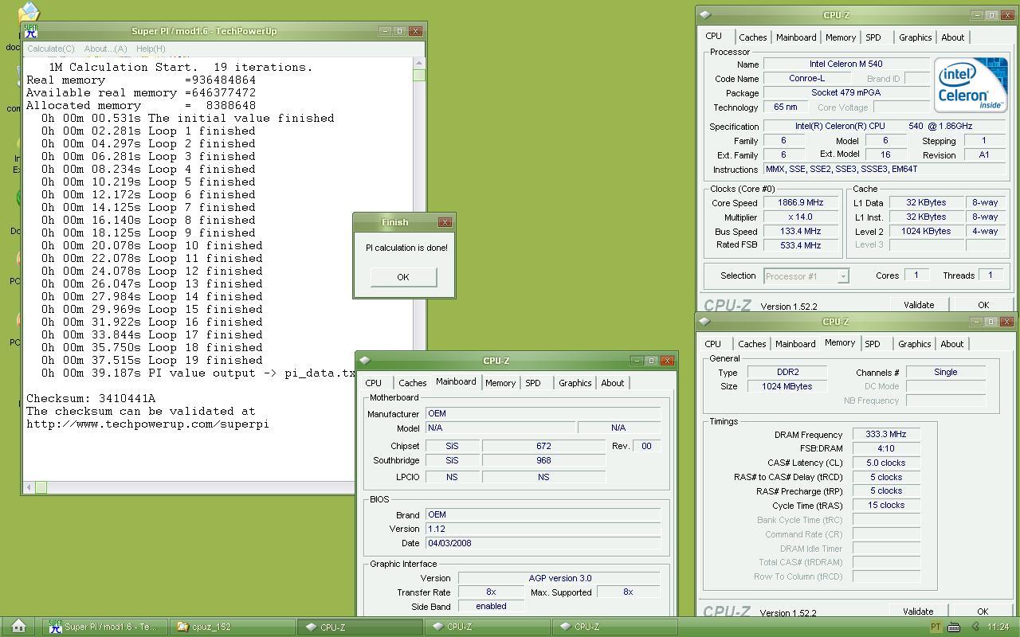
Task: Open SPD tab in top CPU-Z window
Action: point(873,37)
